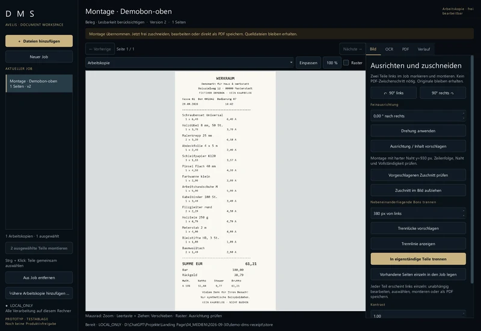This screenshot has width=481, height=331.
Task: Click Ausrichtung / Inhalt vorschlagen
Action: pos(418,146)
